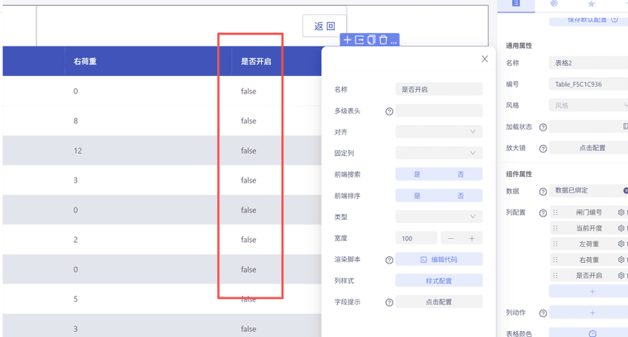
Task: Click the help icon beside 渲染脚本
Action: point(389,260)
